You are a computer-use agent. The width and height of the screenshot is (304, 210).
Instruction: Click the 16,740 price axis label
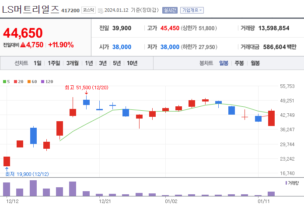point(287,173)
